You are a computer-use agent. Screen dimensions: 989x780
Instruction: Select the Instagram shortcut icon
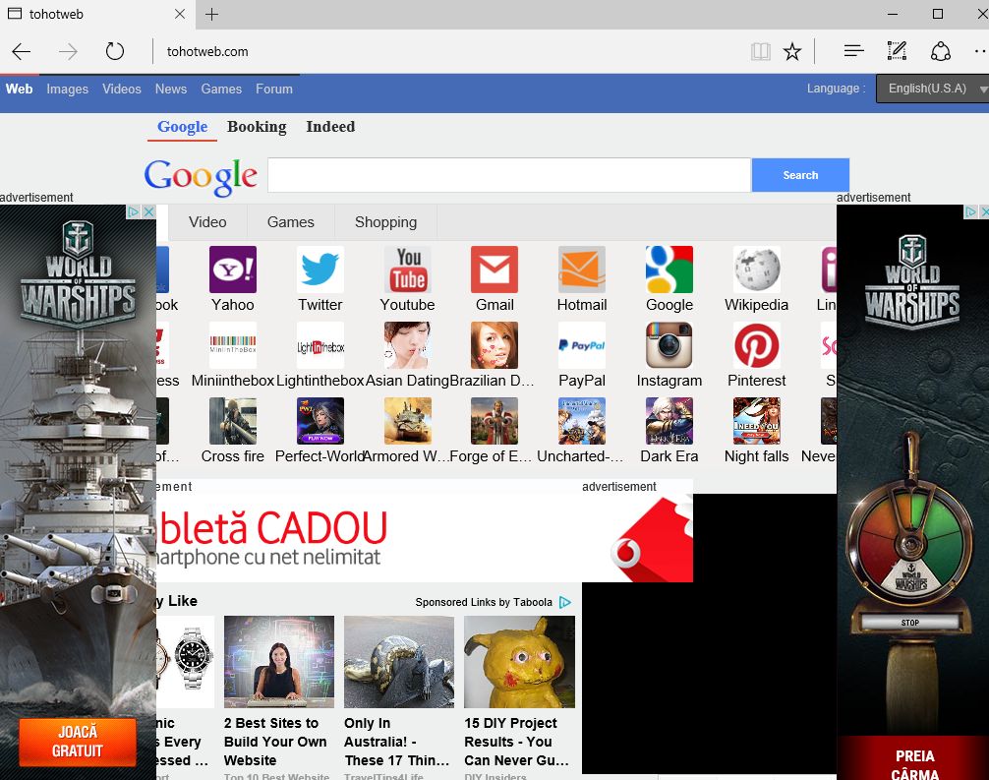[x=669, y=344]
